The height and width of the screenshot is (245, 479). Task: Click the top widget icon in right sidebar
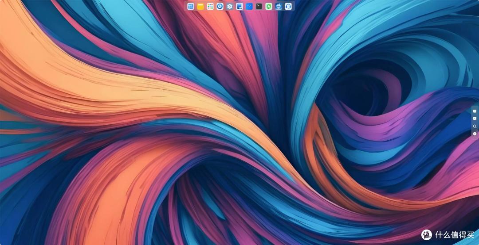click(x=475, y=111)
